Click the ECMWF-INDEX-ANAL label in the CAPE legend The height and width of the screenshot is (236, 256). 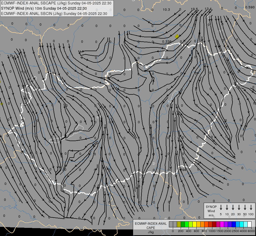[x=151, y=224]
